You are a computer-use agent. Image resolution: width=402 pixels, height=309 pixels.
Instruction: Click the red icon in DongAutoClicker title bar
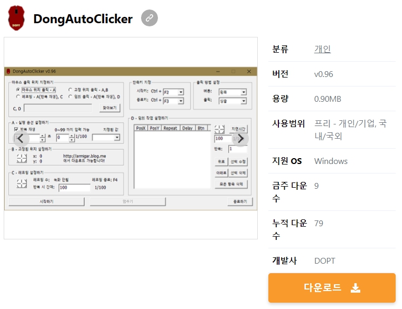tap(8, 71)
